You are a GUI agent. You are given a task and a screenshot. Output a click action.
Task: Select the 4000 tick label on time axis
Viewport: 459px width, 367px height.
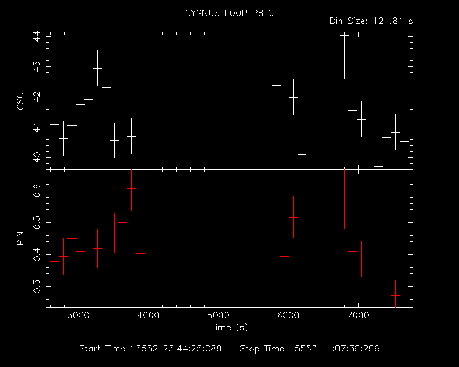click(x=148, y=316)
